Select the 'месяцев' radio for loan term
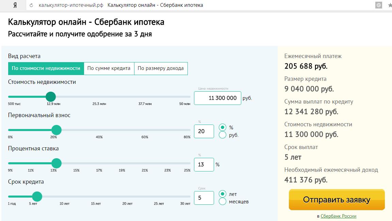This screenshot has height=221, width=392. (x=223, y=201)
